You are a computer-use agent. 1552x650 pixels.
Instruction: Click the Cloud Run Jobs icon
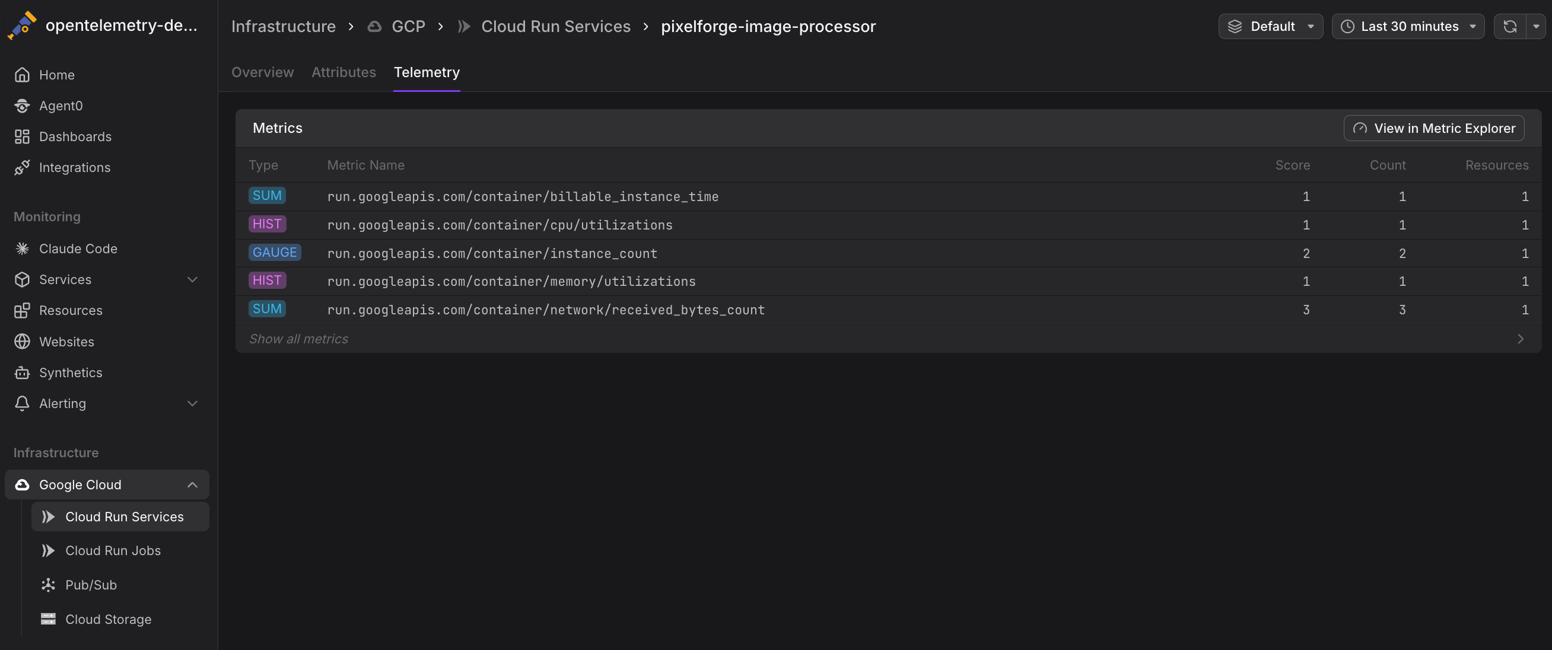pyautogui.click(x=48, y=550)
